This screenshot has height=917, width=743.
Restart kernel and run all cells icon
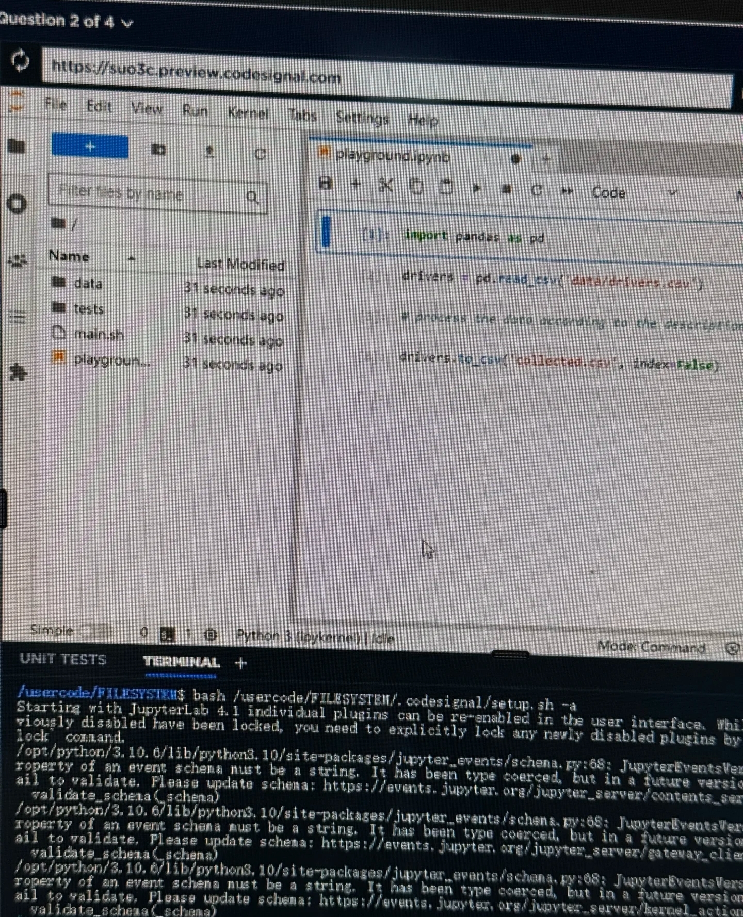click(x=567, y=191)
